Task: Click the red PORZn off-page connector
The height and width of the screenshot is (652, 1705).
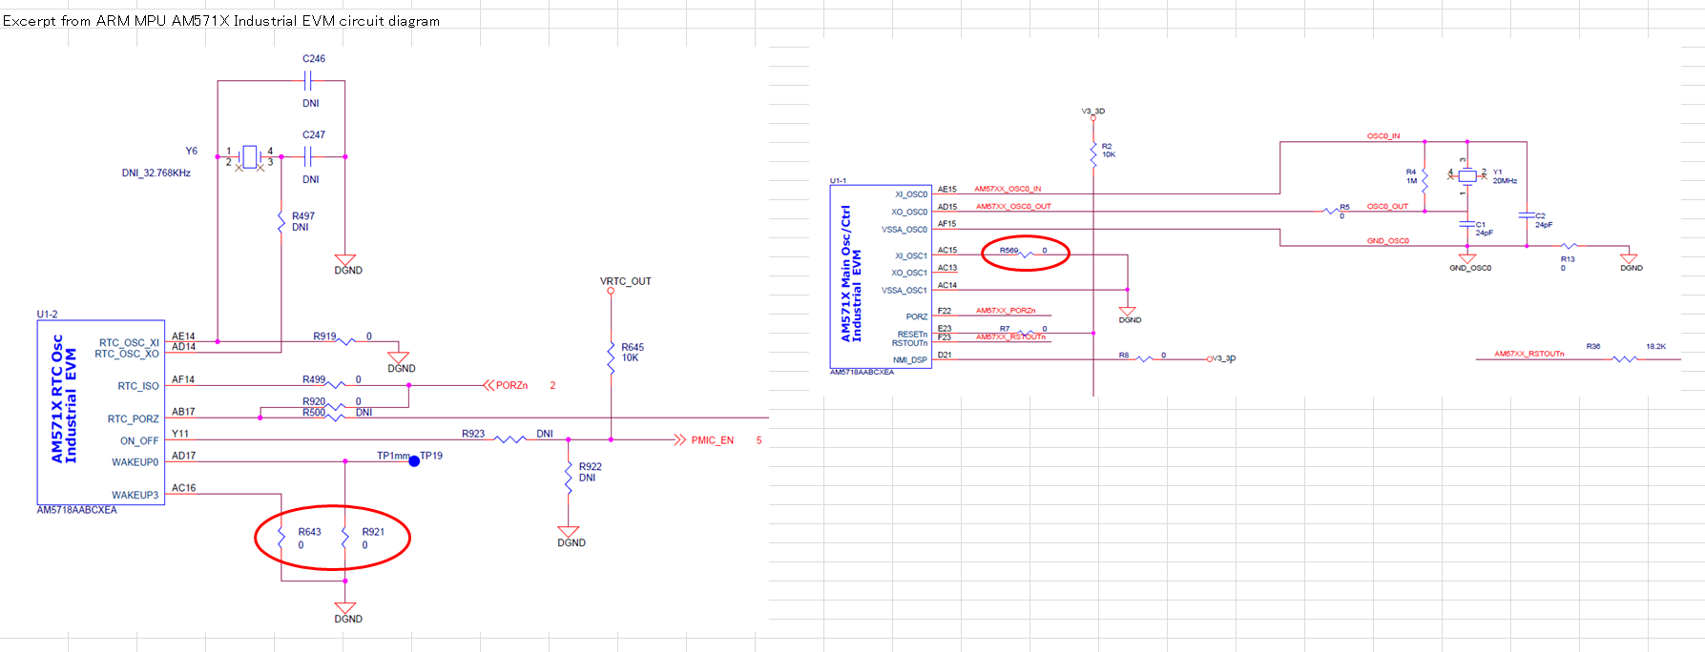Action: click(506, 385)
